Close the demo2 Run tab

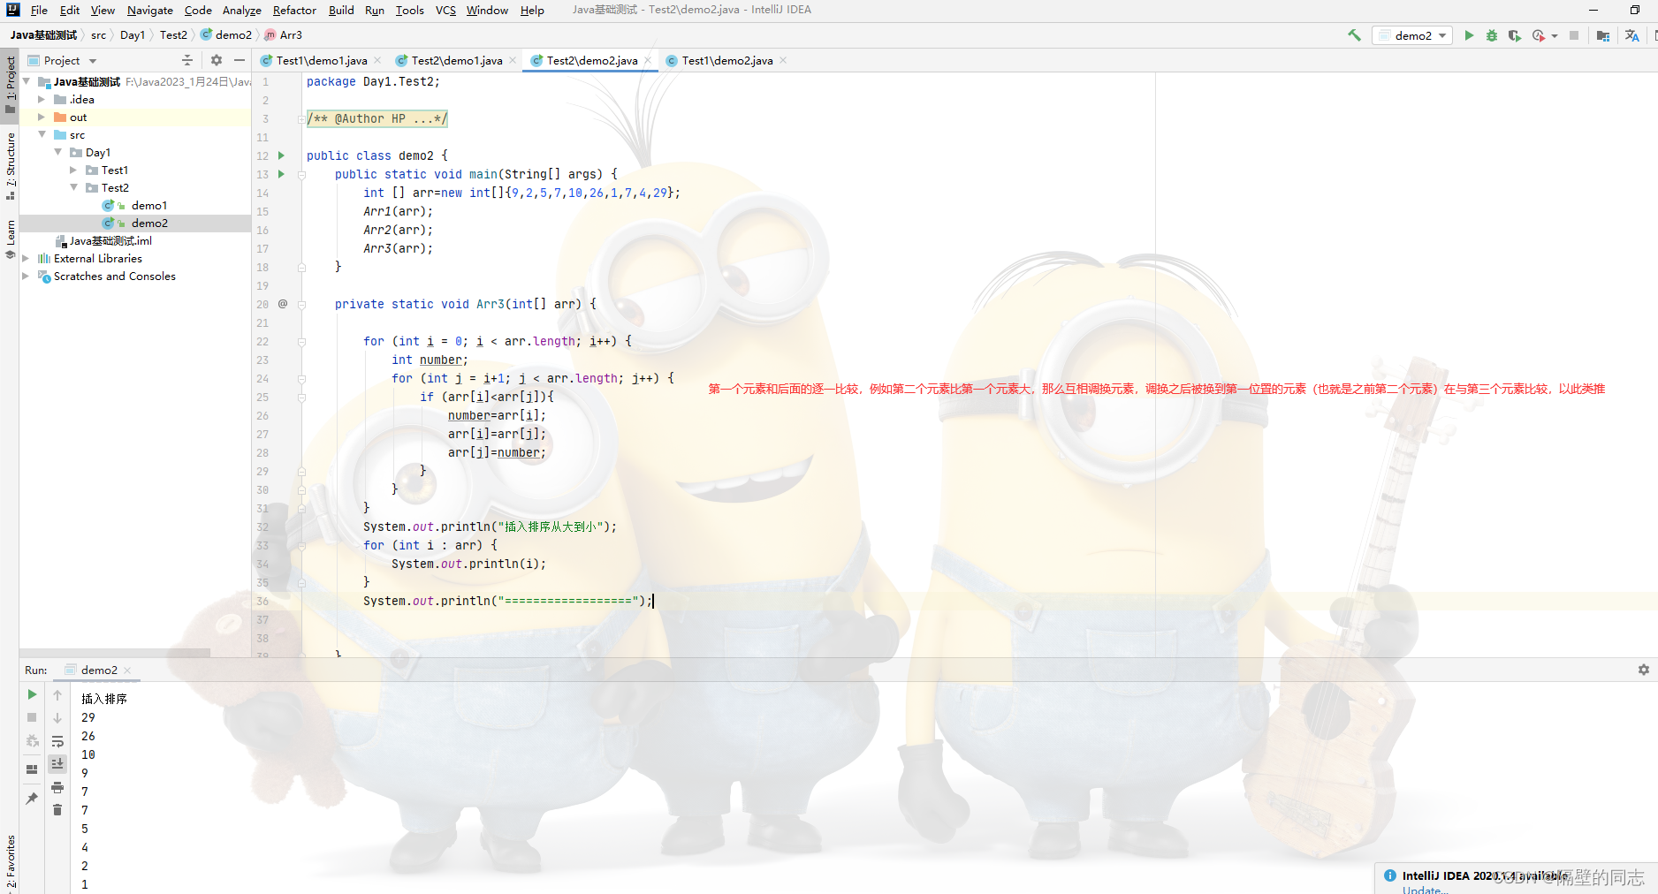pos(127,670)
